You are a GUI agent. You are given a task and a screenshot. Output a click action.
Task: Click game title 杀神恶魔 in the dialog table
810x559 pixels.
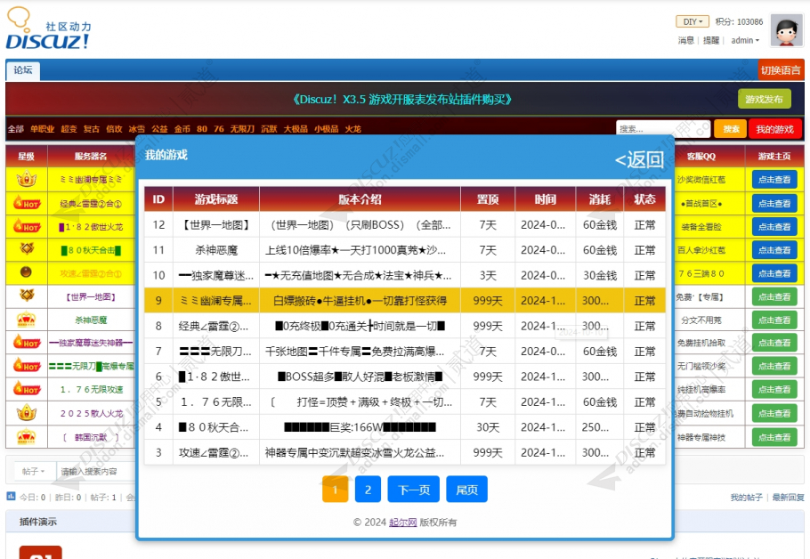216,250
